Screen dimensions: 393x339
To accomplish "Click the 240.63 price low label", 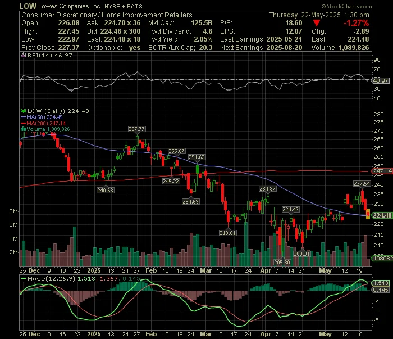I will point(106,190).
